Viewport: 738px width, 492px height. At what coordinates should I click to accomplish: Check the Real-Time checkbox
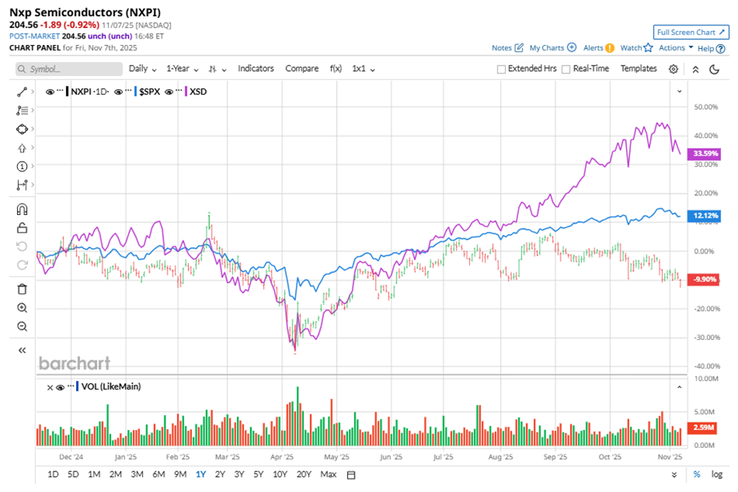[566, 69]
